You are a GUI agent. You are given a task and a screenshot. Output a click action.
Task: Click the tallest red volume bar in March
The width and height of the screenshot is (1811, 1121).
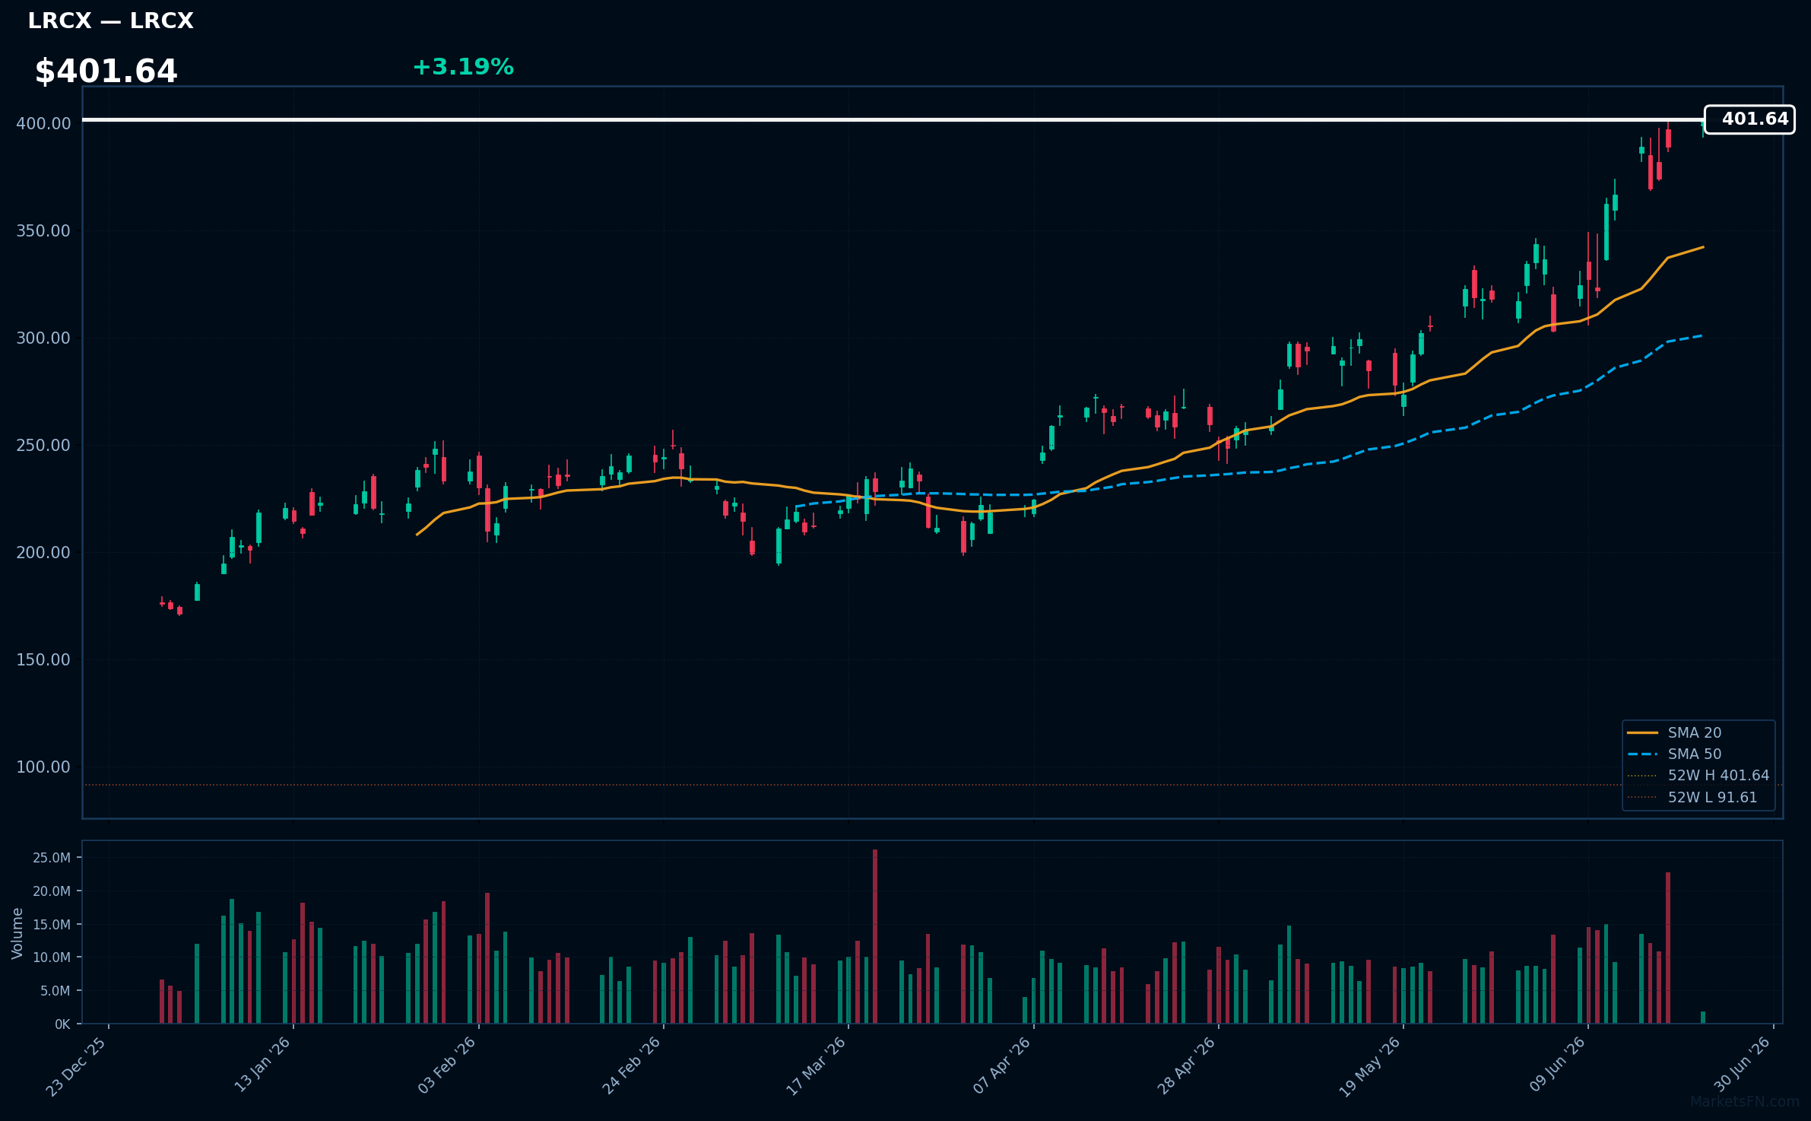click(x=875, y=936)
